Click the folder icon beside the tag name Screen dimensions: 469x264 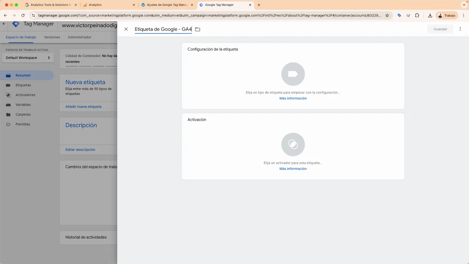pos(197,29)
